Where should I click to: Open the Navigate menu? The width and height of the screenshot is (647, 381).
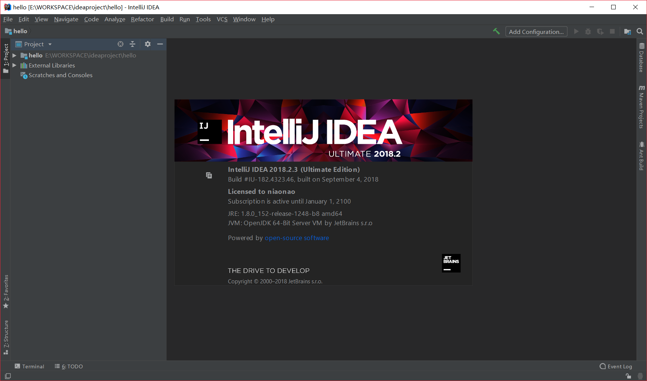66,19
